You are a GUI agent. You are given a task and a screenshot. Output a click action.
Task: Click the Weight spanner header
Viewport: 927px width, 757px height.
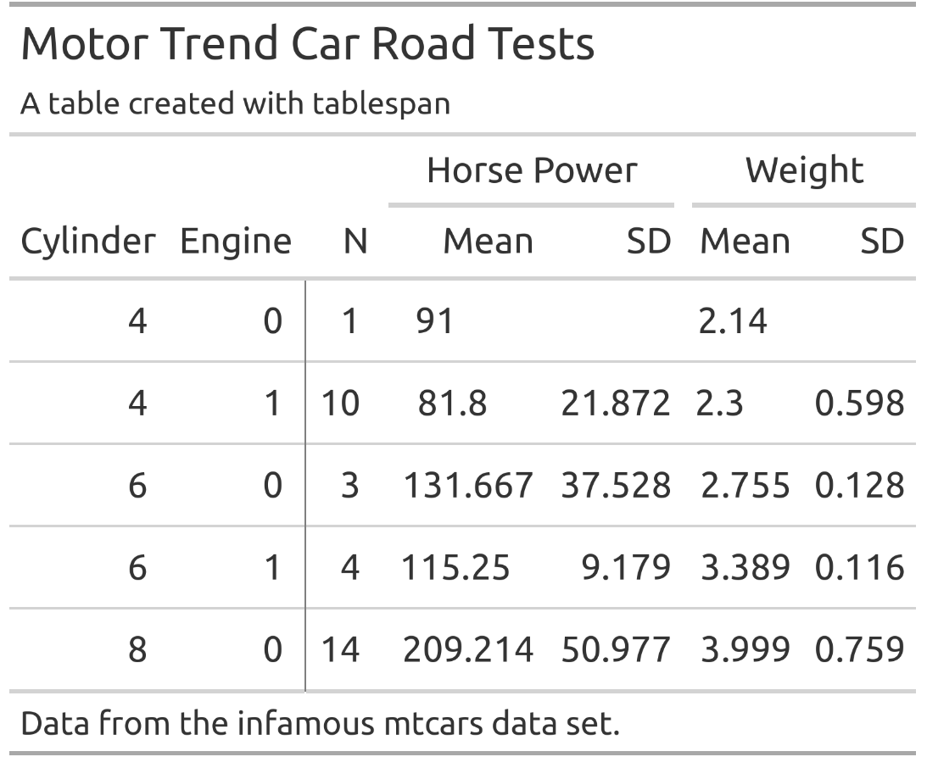tap(804, 170)
